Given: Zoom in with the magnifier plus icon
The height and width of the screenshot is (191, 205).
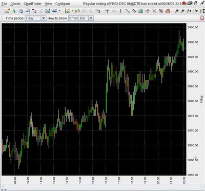Looking at the screenshot, I should [176, 11].
